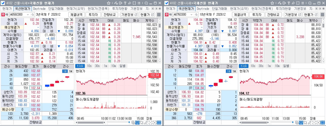Viewport: 326px width, 126px height.
Task: Toggle the 야 night session button in right window
Action: pos(170,15)
